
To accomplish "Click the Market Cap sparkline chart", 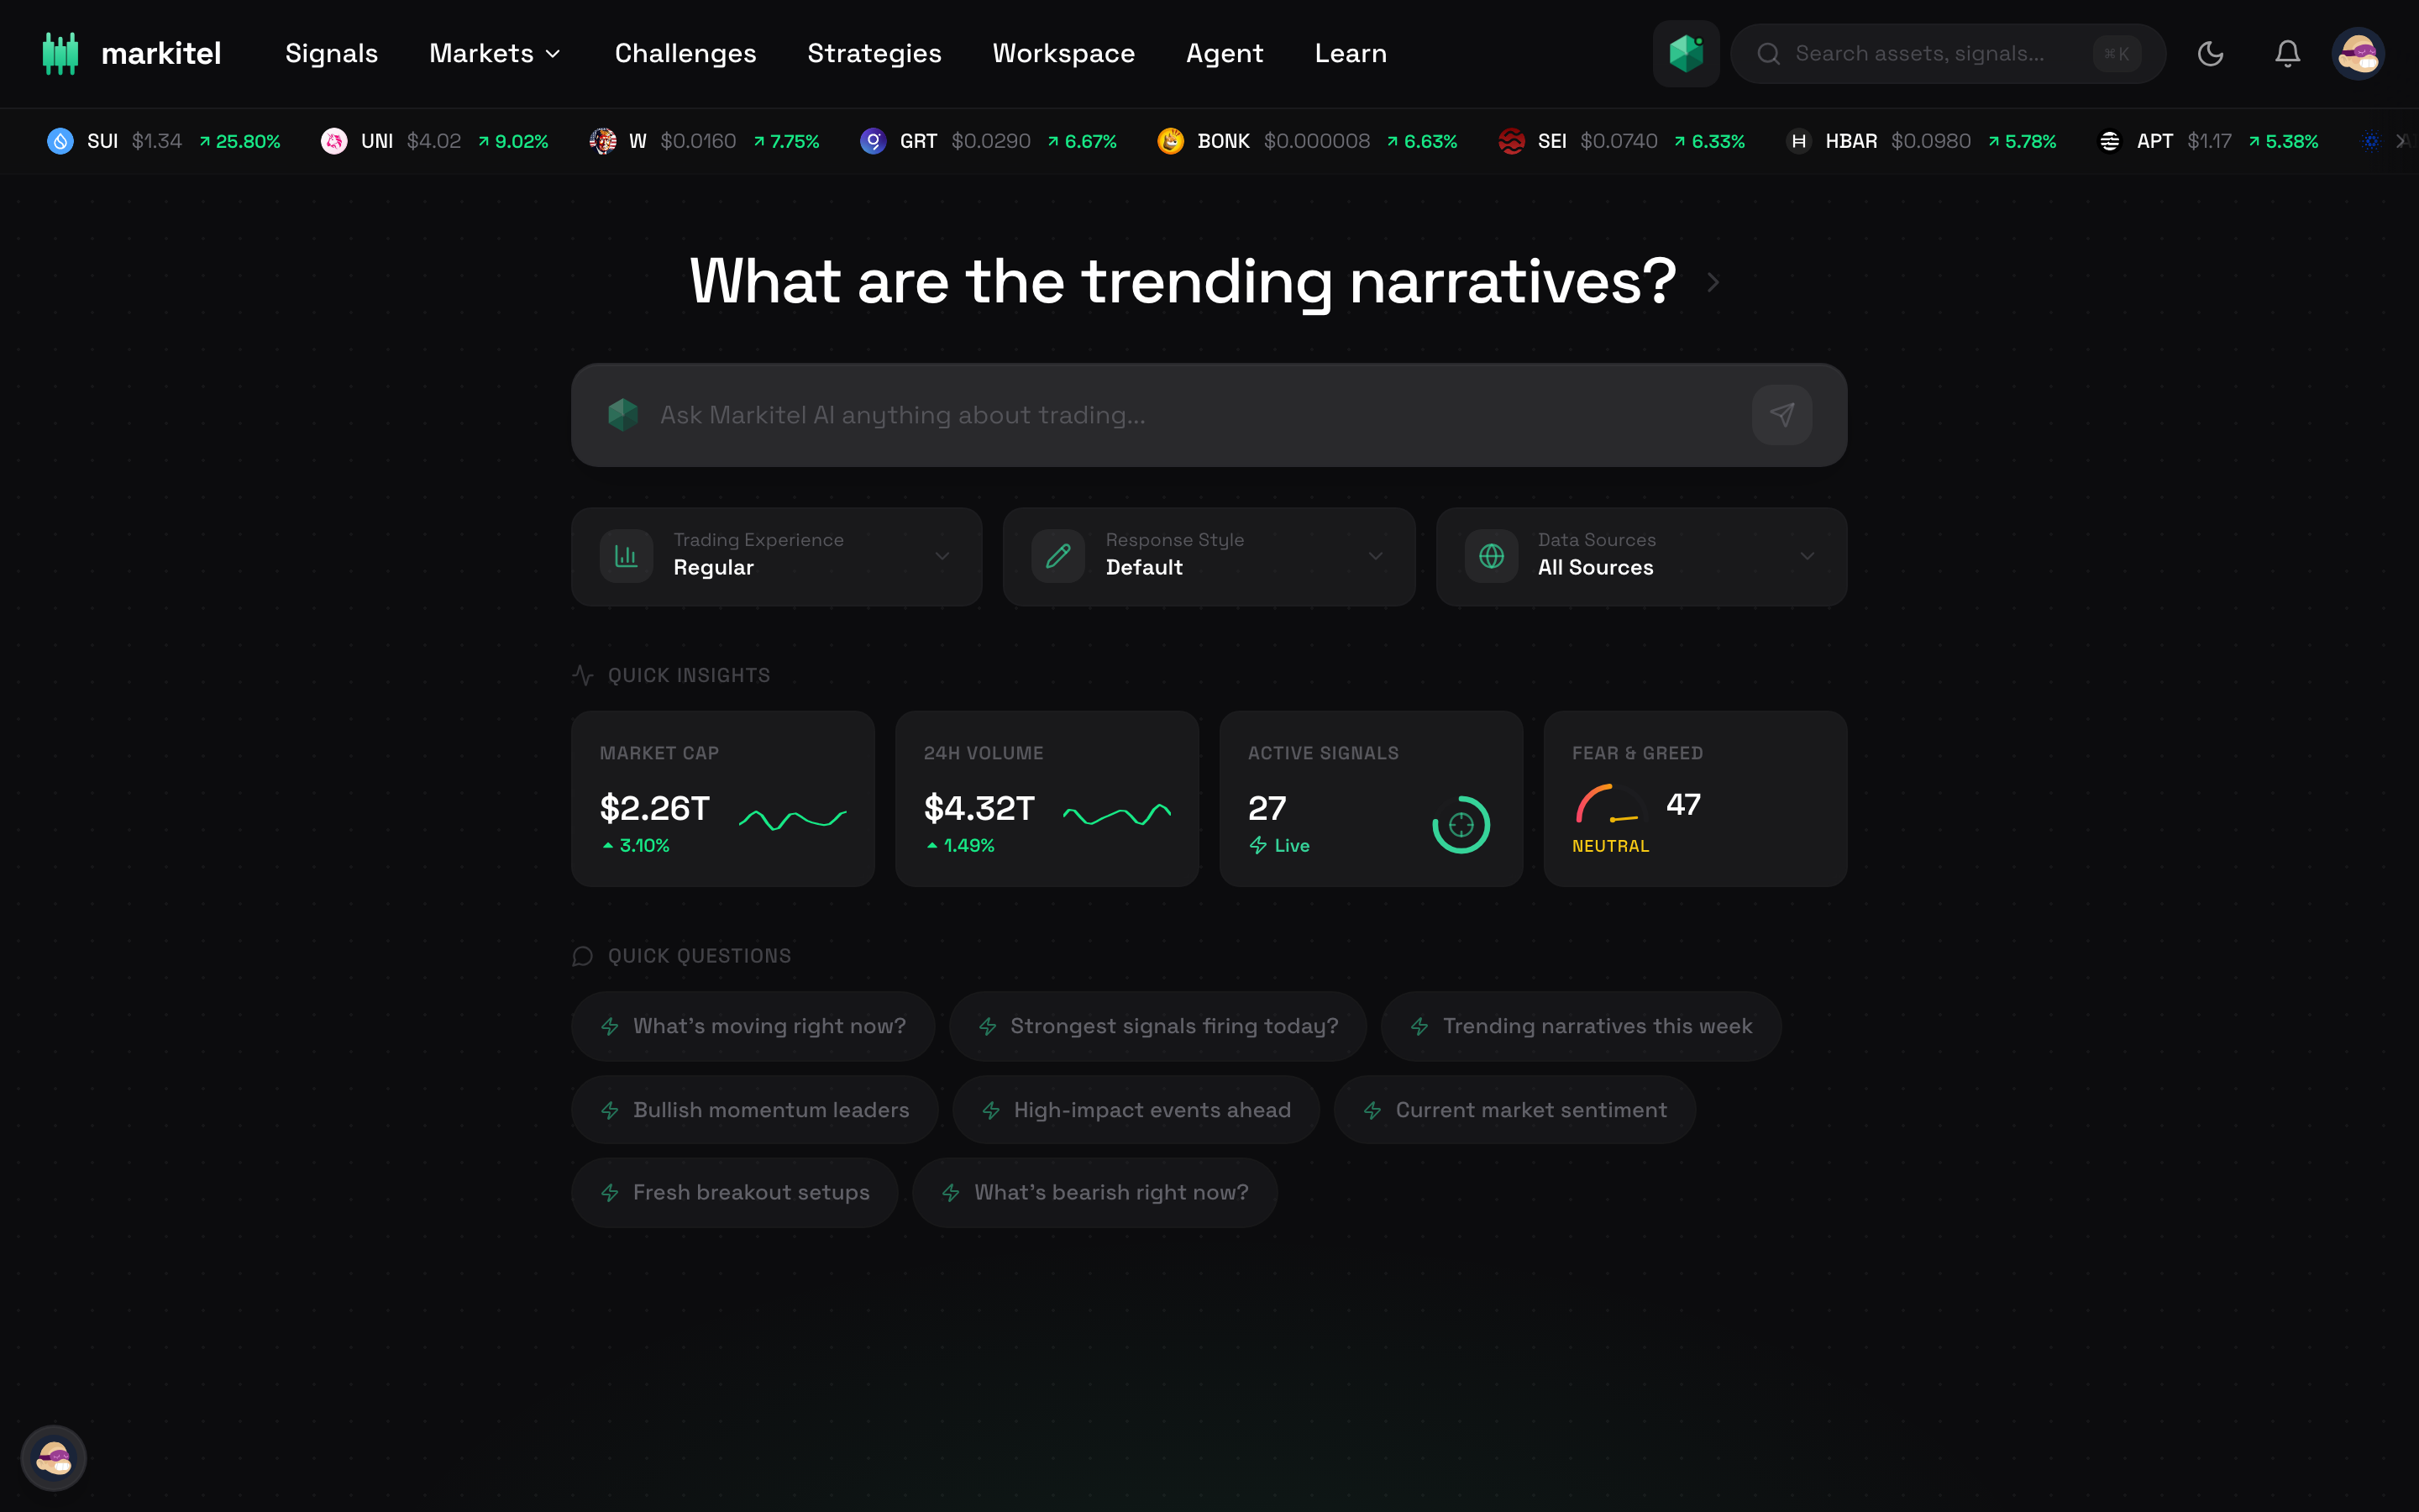I will [x=793, y=819].
